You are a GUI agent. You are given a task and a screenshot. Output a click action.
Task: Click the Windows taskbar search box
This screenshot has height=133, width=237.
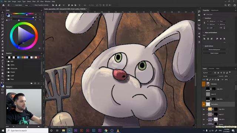27,130
